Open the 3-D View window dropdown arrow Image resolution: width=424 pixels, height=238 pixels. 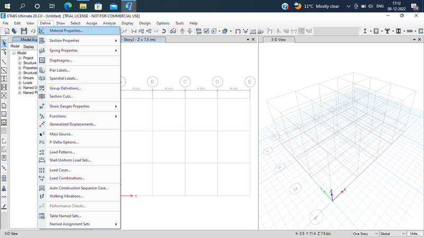[x=414, y=40]
